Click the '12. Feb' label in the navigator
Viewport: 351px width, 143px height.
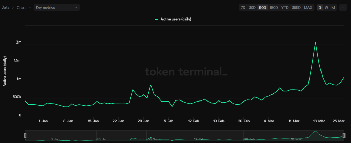(199, 139)
